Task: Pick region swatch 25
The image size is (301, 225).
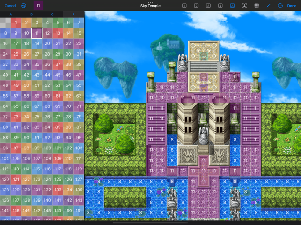Action: (16, 54)
